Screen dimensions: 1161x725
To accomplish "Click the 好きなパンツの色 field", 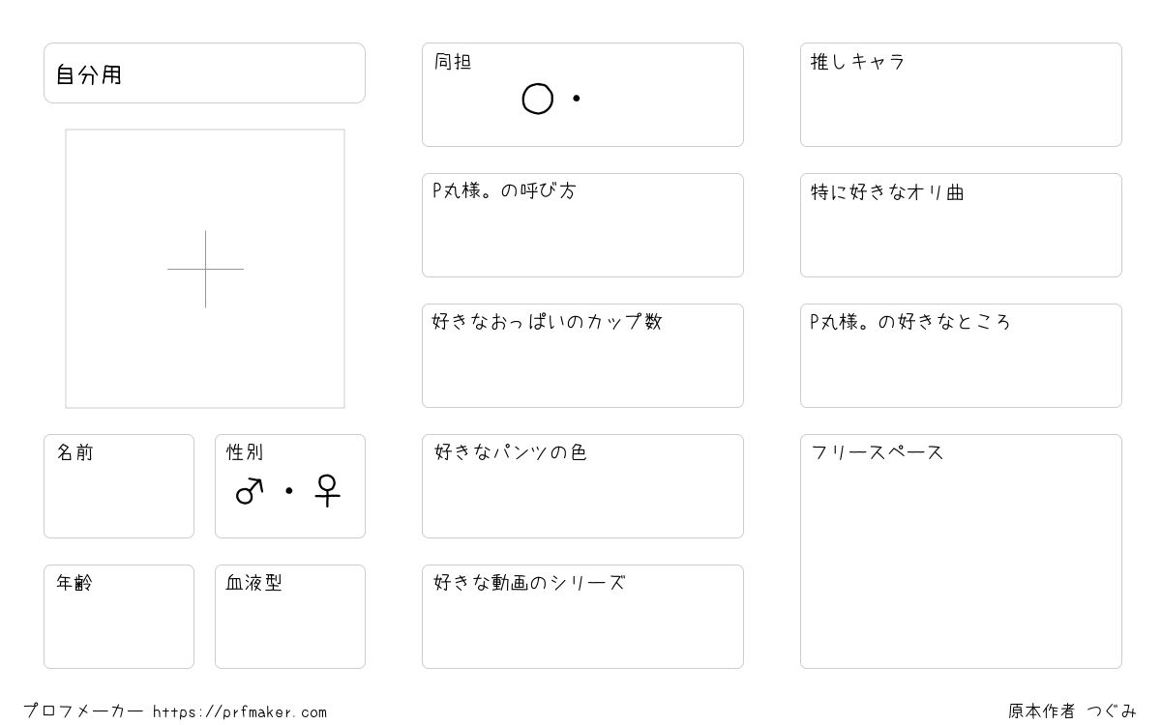I will (x=582, y=486).
